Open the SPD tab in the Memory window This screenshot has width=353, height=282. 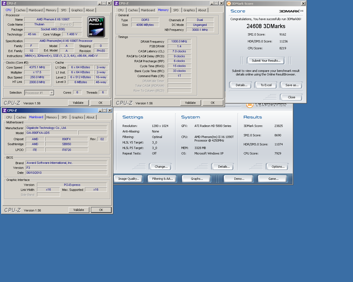(x=176, y=10)
